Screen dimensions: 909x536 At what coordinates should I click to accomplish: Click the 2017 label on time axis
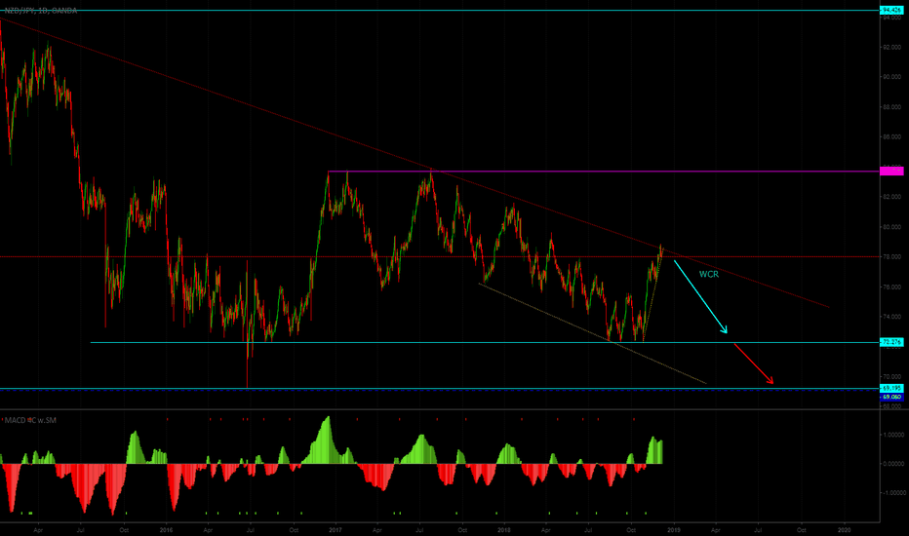tap(336, 529)
